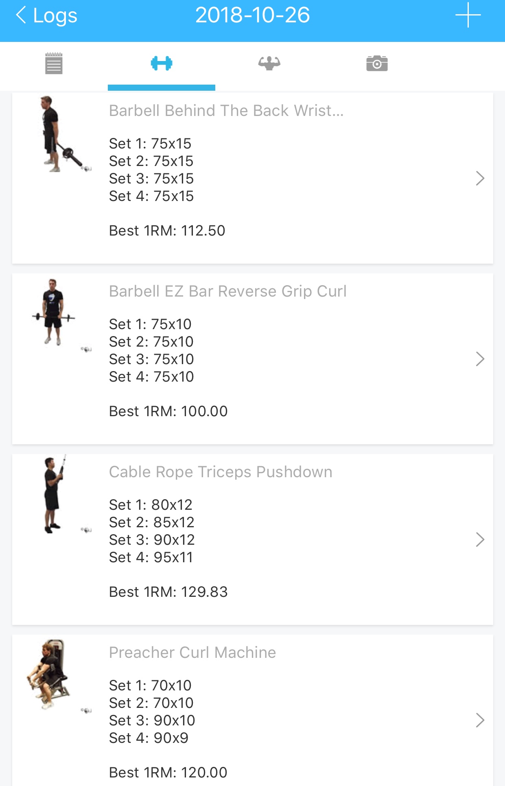Go back using the Logs chevron
Screen dimensions: 505x786
pos(21,15)
